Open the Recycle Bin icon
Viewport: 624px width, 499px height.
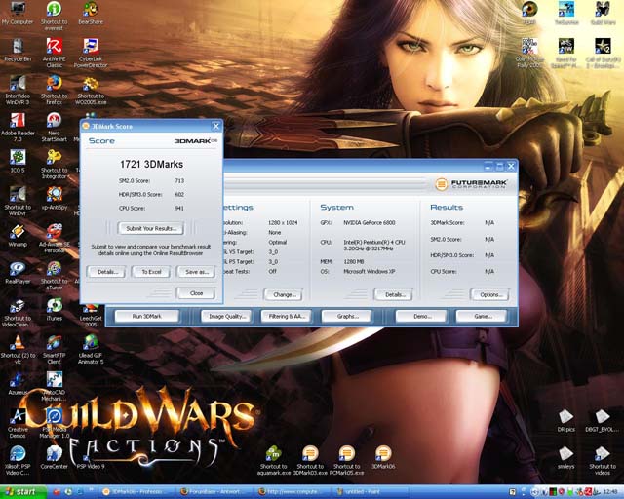point(18,50)
